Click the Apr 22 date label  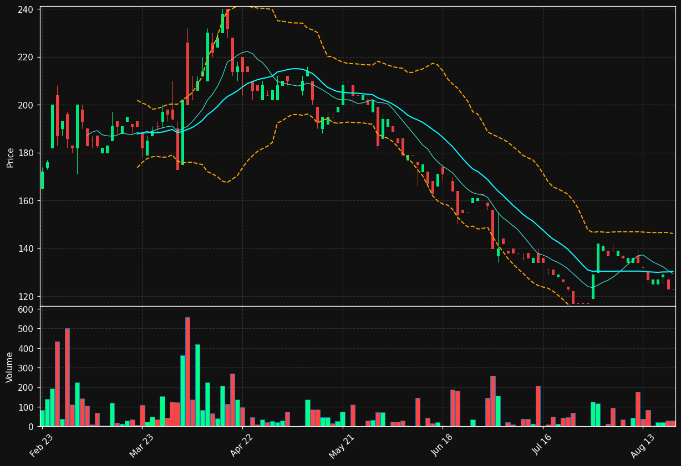(x=242, y=446)
